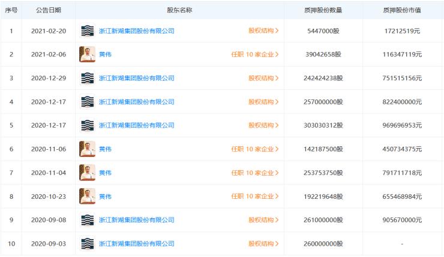Open 浙江新湖集团股份有限公司 link in row 1
Viewport: 444px width, 257px height.
(x=136, y=31)
